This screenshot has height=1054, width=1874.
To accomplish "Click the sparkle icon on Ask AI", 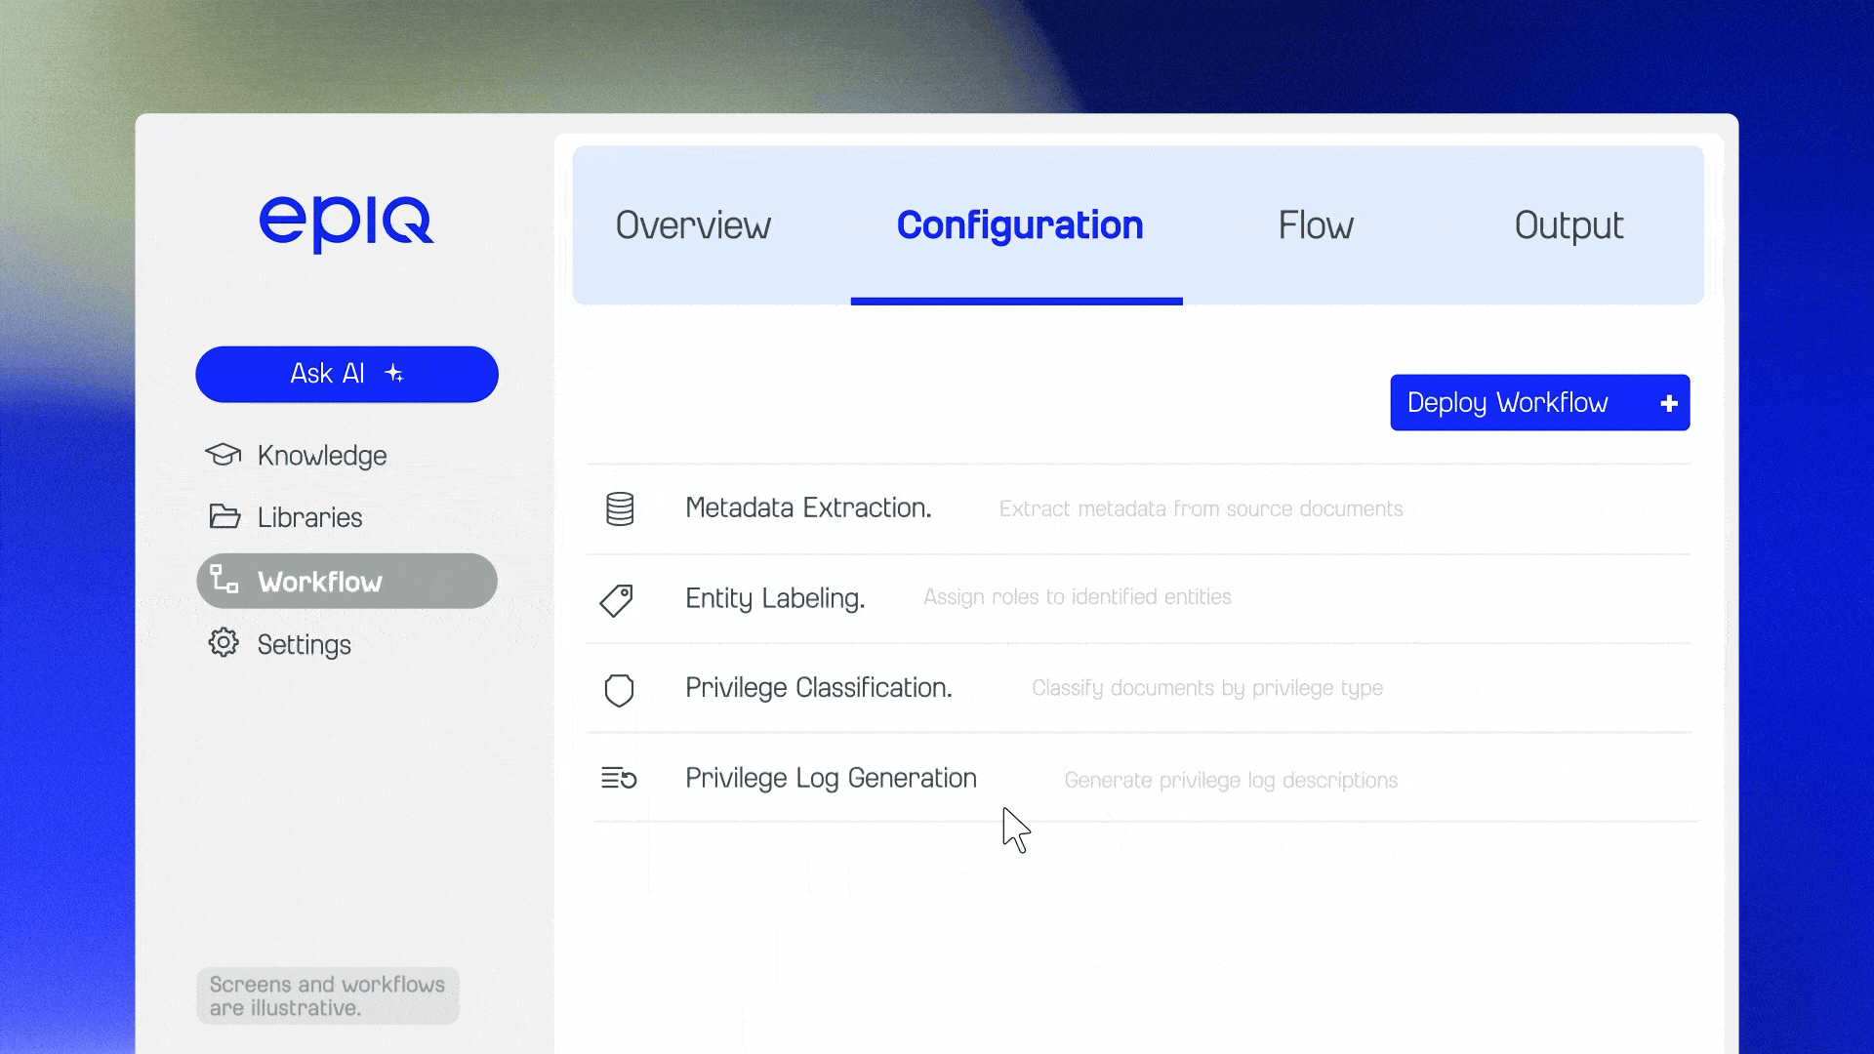I will pyautogui.click(x=394, y=373).
